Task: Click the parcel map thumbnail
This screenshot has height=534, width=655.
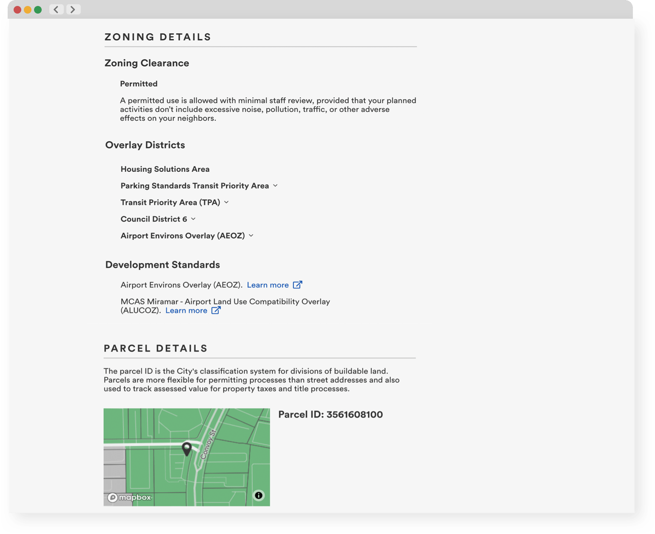Action: [x=187, y=457]
